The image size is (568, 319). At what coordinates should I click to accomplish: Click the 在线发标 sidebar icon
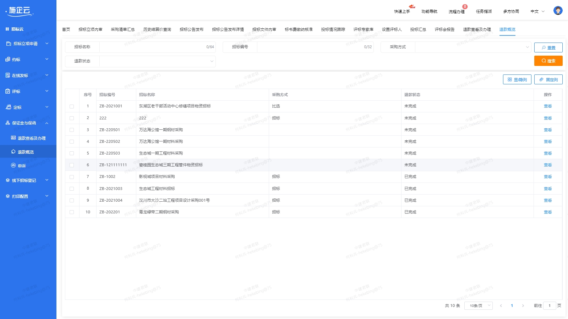tap(8, 75)
